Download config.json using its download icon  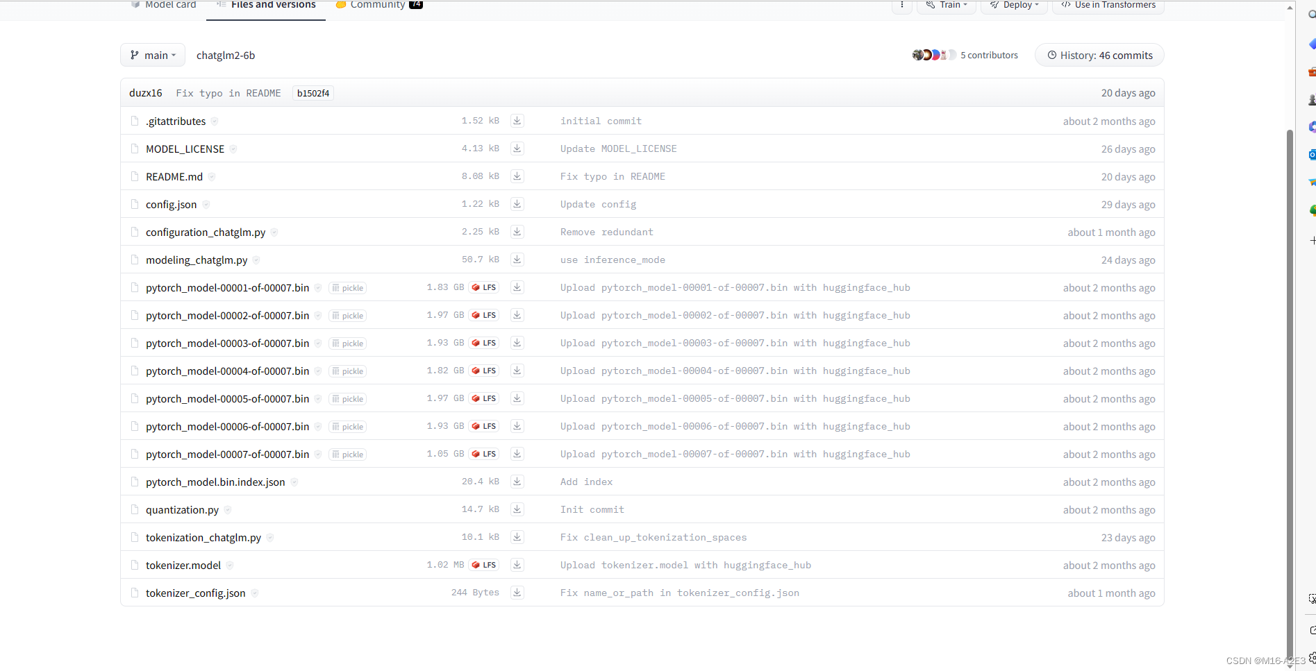point(517,203)
